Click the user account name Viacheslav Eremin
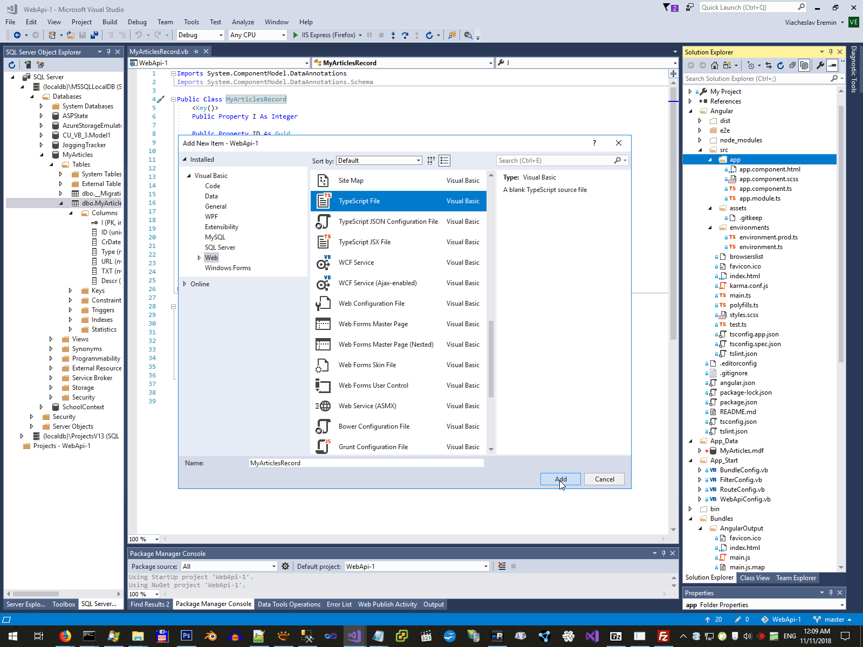863x647 pixels. click(811, 22)
